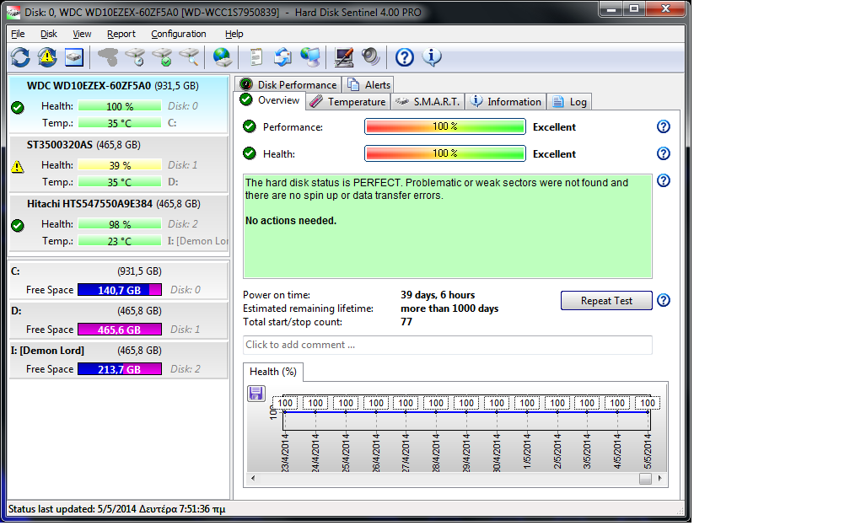Screen dimensions: 850x531
Task: Click help icon next to Health bar
Action: [x=664, y=154]
